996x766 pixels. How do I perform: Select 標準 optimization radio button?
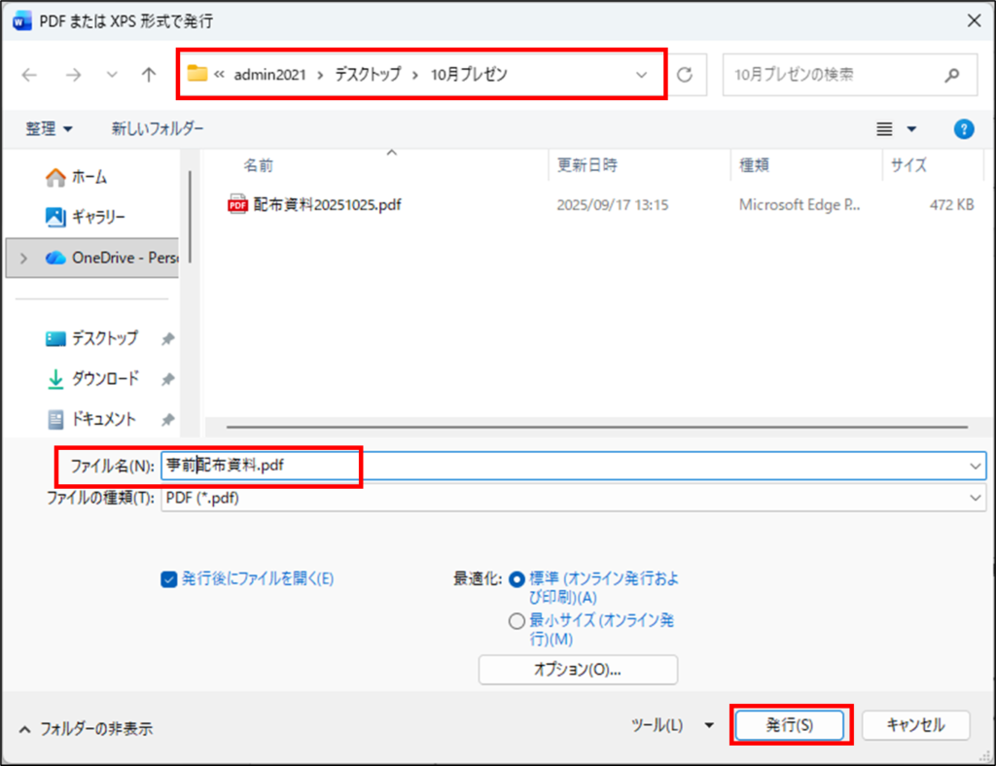point(516,578)
